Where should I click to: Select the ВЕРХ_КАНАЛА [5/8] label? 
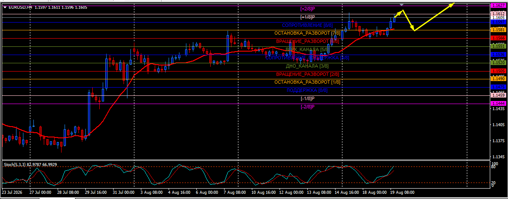(307, 49)
